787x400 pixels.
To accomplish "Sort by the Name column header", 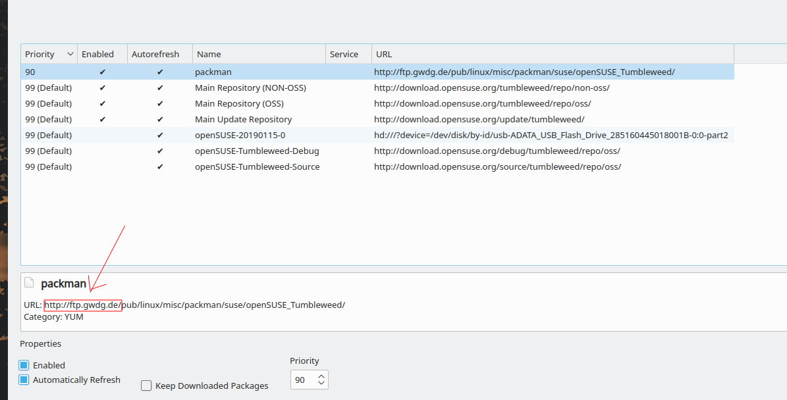I will point(259,54).
